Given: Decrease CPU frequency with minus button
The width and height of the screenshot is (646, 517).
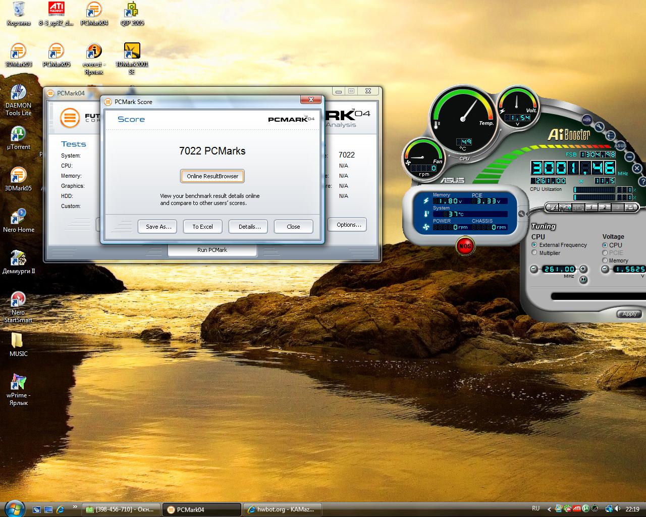Looking at the screenshot, I should (534, 269).
